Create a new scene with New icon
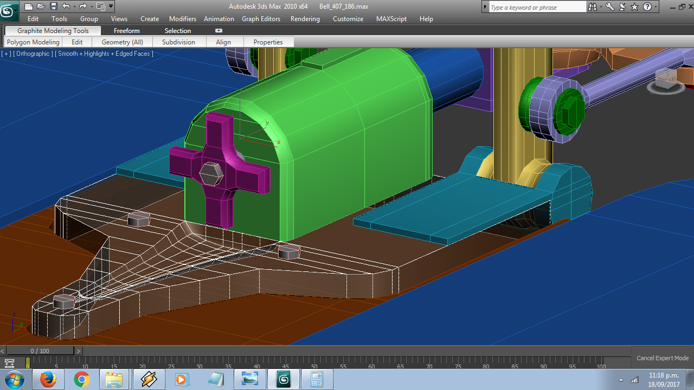 click(x=28, y=6)
